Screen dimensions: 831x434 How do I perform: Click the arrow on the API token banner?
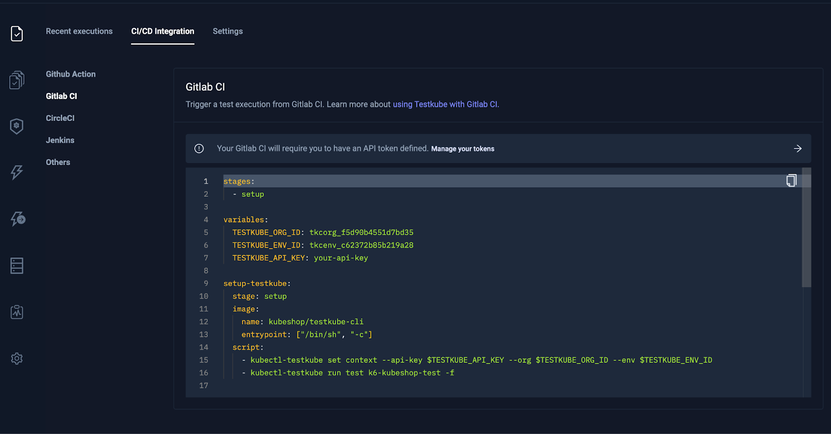[x=798, y=148]
